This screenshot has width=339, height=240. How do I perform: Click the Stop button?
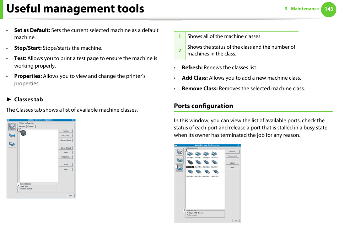[66, 152]
